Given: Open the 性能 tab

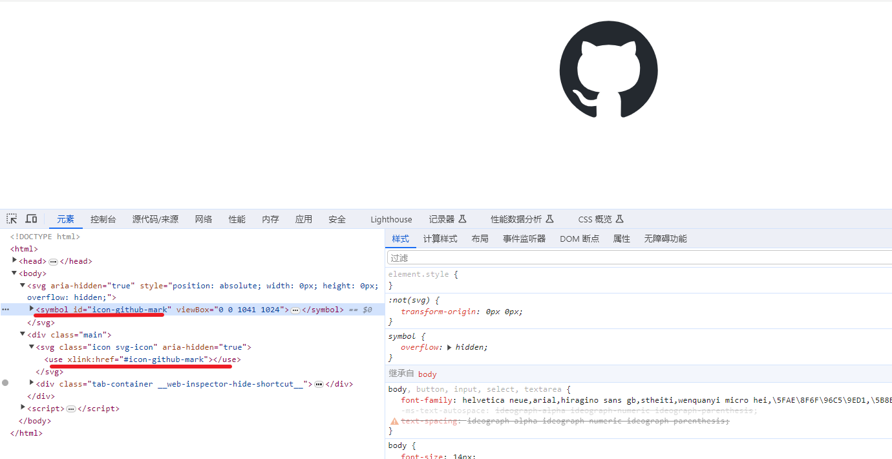Looking at the screenshot, I should 237,219.
